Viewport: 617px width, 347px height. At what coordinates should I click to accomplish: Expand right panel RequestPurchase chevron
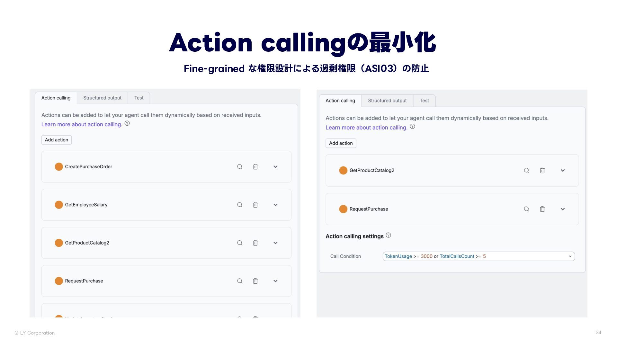563,209
